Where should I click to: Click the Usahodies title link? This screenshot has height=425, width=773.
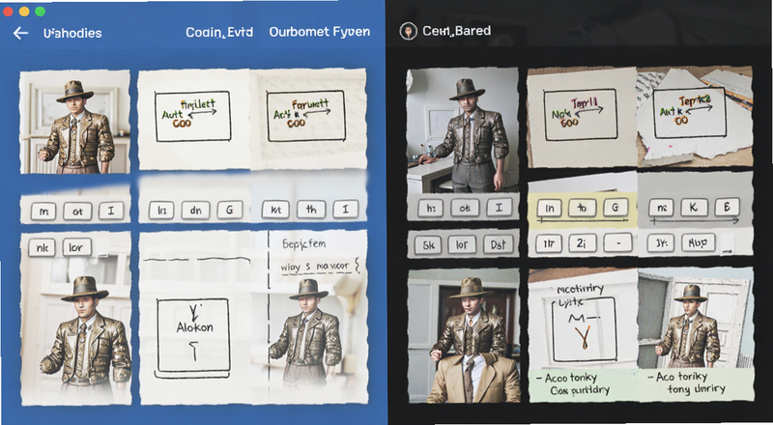pos(72,33)
